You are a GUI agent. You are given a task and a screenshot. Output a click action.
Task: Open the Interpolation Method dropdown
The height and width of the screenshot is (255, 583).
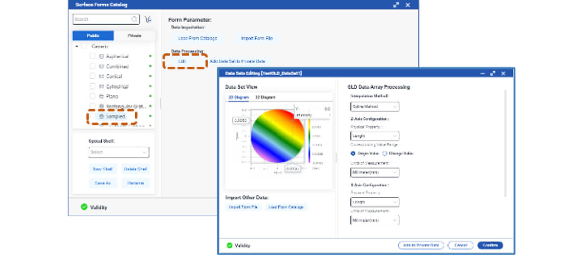coord(374,107)
